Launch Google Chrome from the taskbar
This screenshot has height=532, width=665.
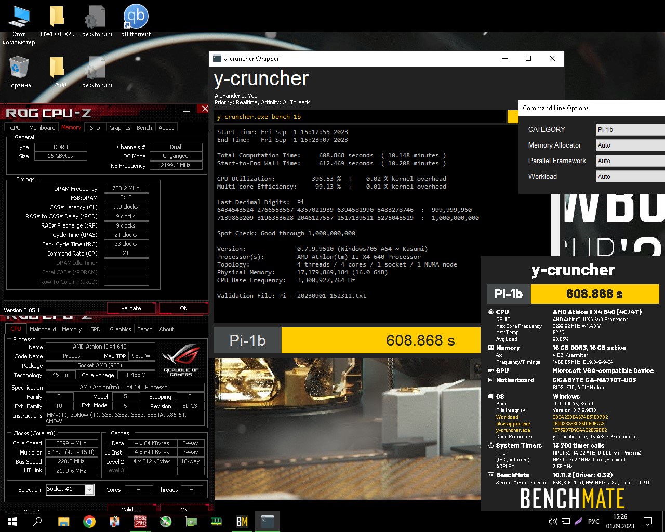(89, 522)
